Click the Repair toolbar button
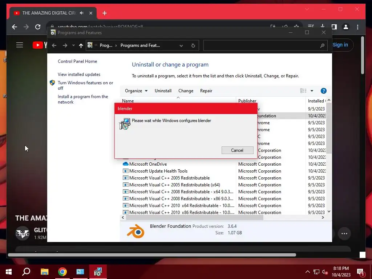Screen dimensions: 372x279 click(x=206, y=91)
